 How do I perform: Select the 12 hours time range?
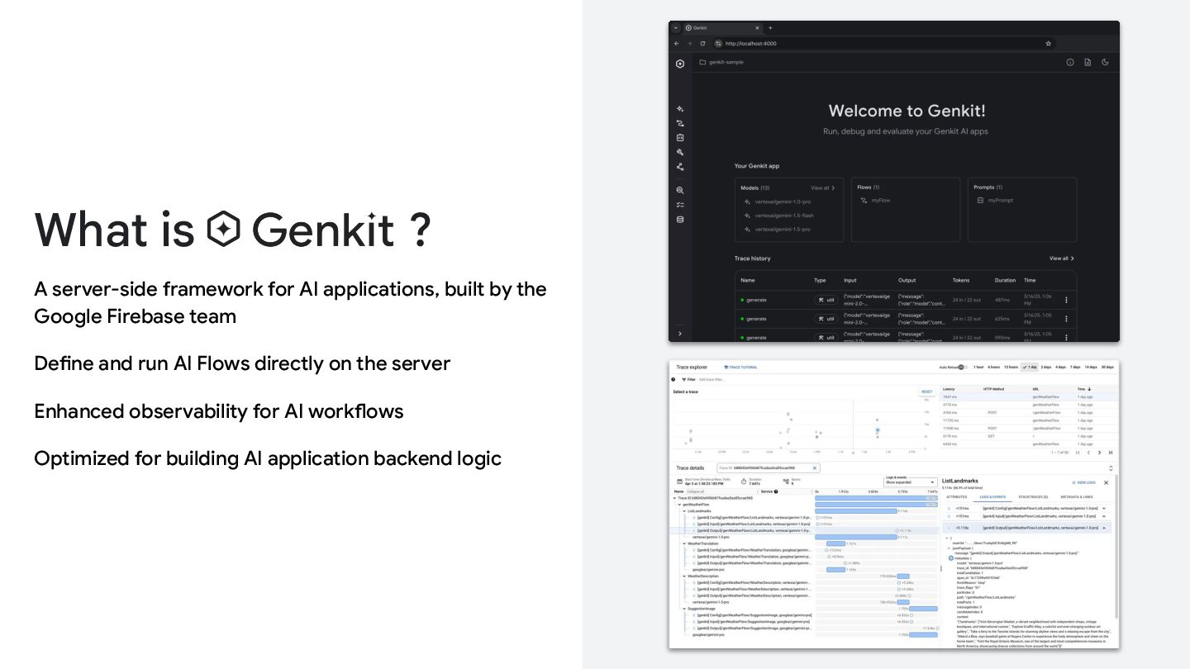point(1011,367)
